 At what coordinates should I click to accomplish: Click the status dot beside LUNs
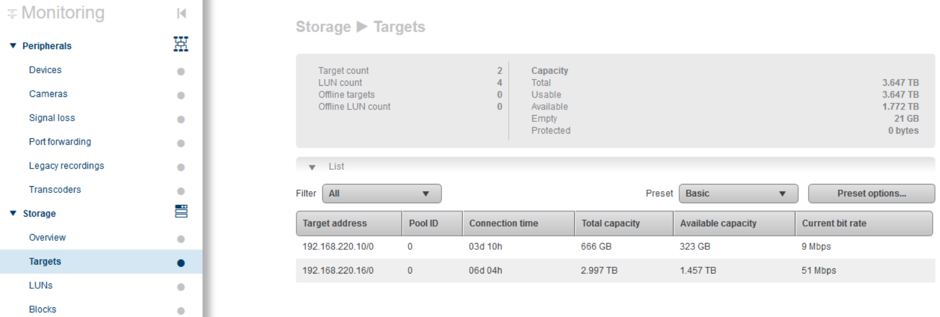pos(181,287)
